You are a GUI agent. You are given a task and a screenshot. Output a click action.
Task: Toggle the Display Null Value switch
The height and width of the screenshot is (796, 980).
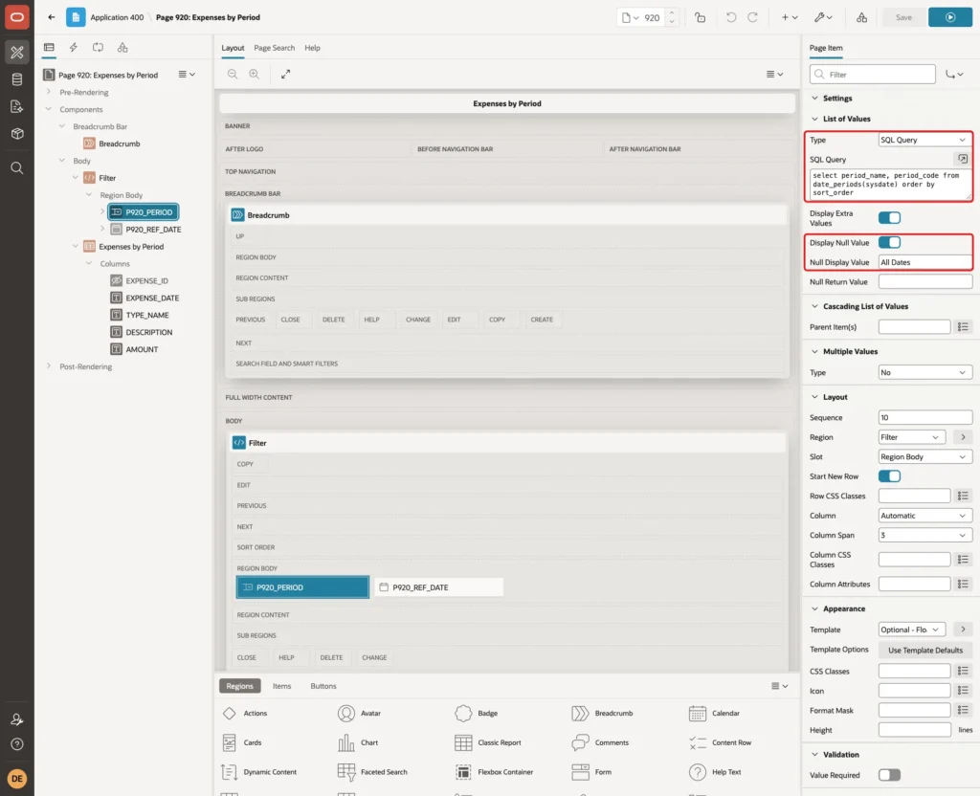point(889,242)
